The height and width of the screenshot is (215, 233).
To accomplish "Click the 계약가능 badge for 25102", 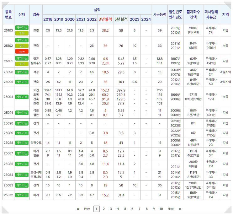I will point(22,40).
